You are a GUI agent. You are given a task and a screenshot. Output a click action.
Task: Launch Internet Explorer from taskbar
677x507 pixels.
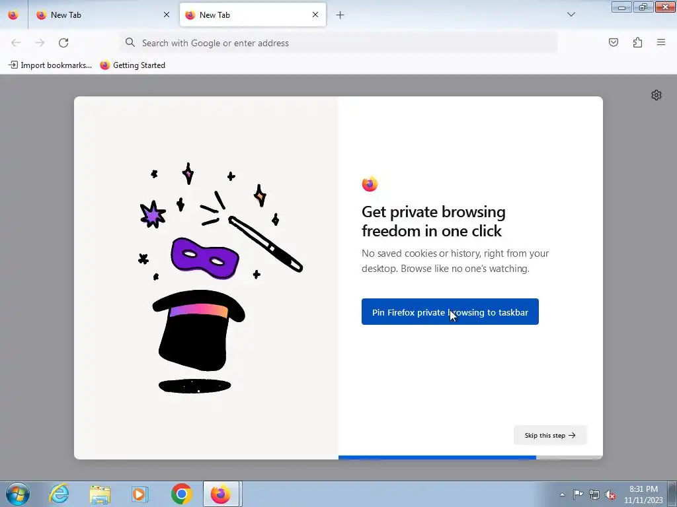tap(59, 494)
